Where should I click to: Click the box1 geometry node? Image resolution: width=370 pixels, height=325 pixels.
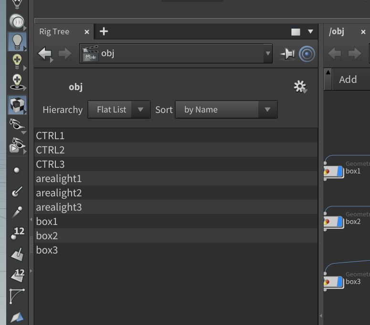tap(333, 172)
